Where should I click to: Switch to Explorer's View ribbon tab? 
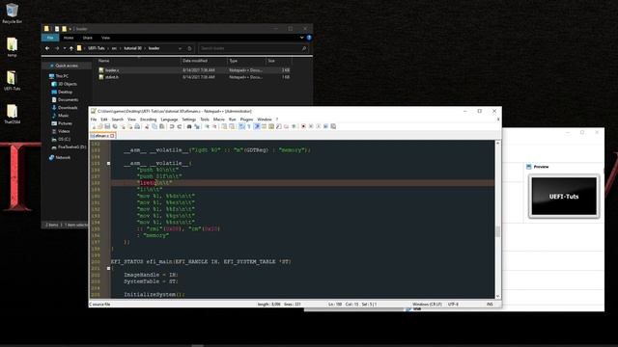pos(105,38)
